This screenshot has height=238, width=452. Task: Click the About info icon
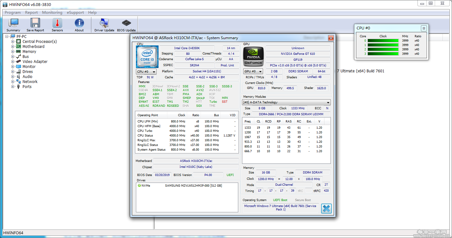79,25
